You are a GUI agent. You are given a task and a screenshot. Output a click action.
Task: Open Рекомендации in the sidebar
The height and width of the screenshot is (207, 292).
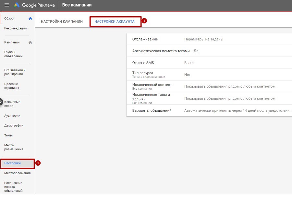15,28
